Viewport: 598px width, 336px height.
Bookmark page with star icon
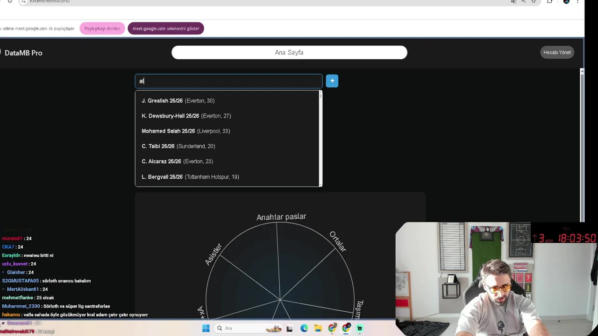[534, 1]
